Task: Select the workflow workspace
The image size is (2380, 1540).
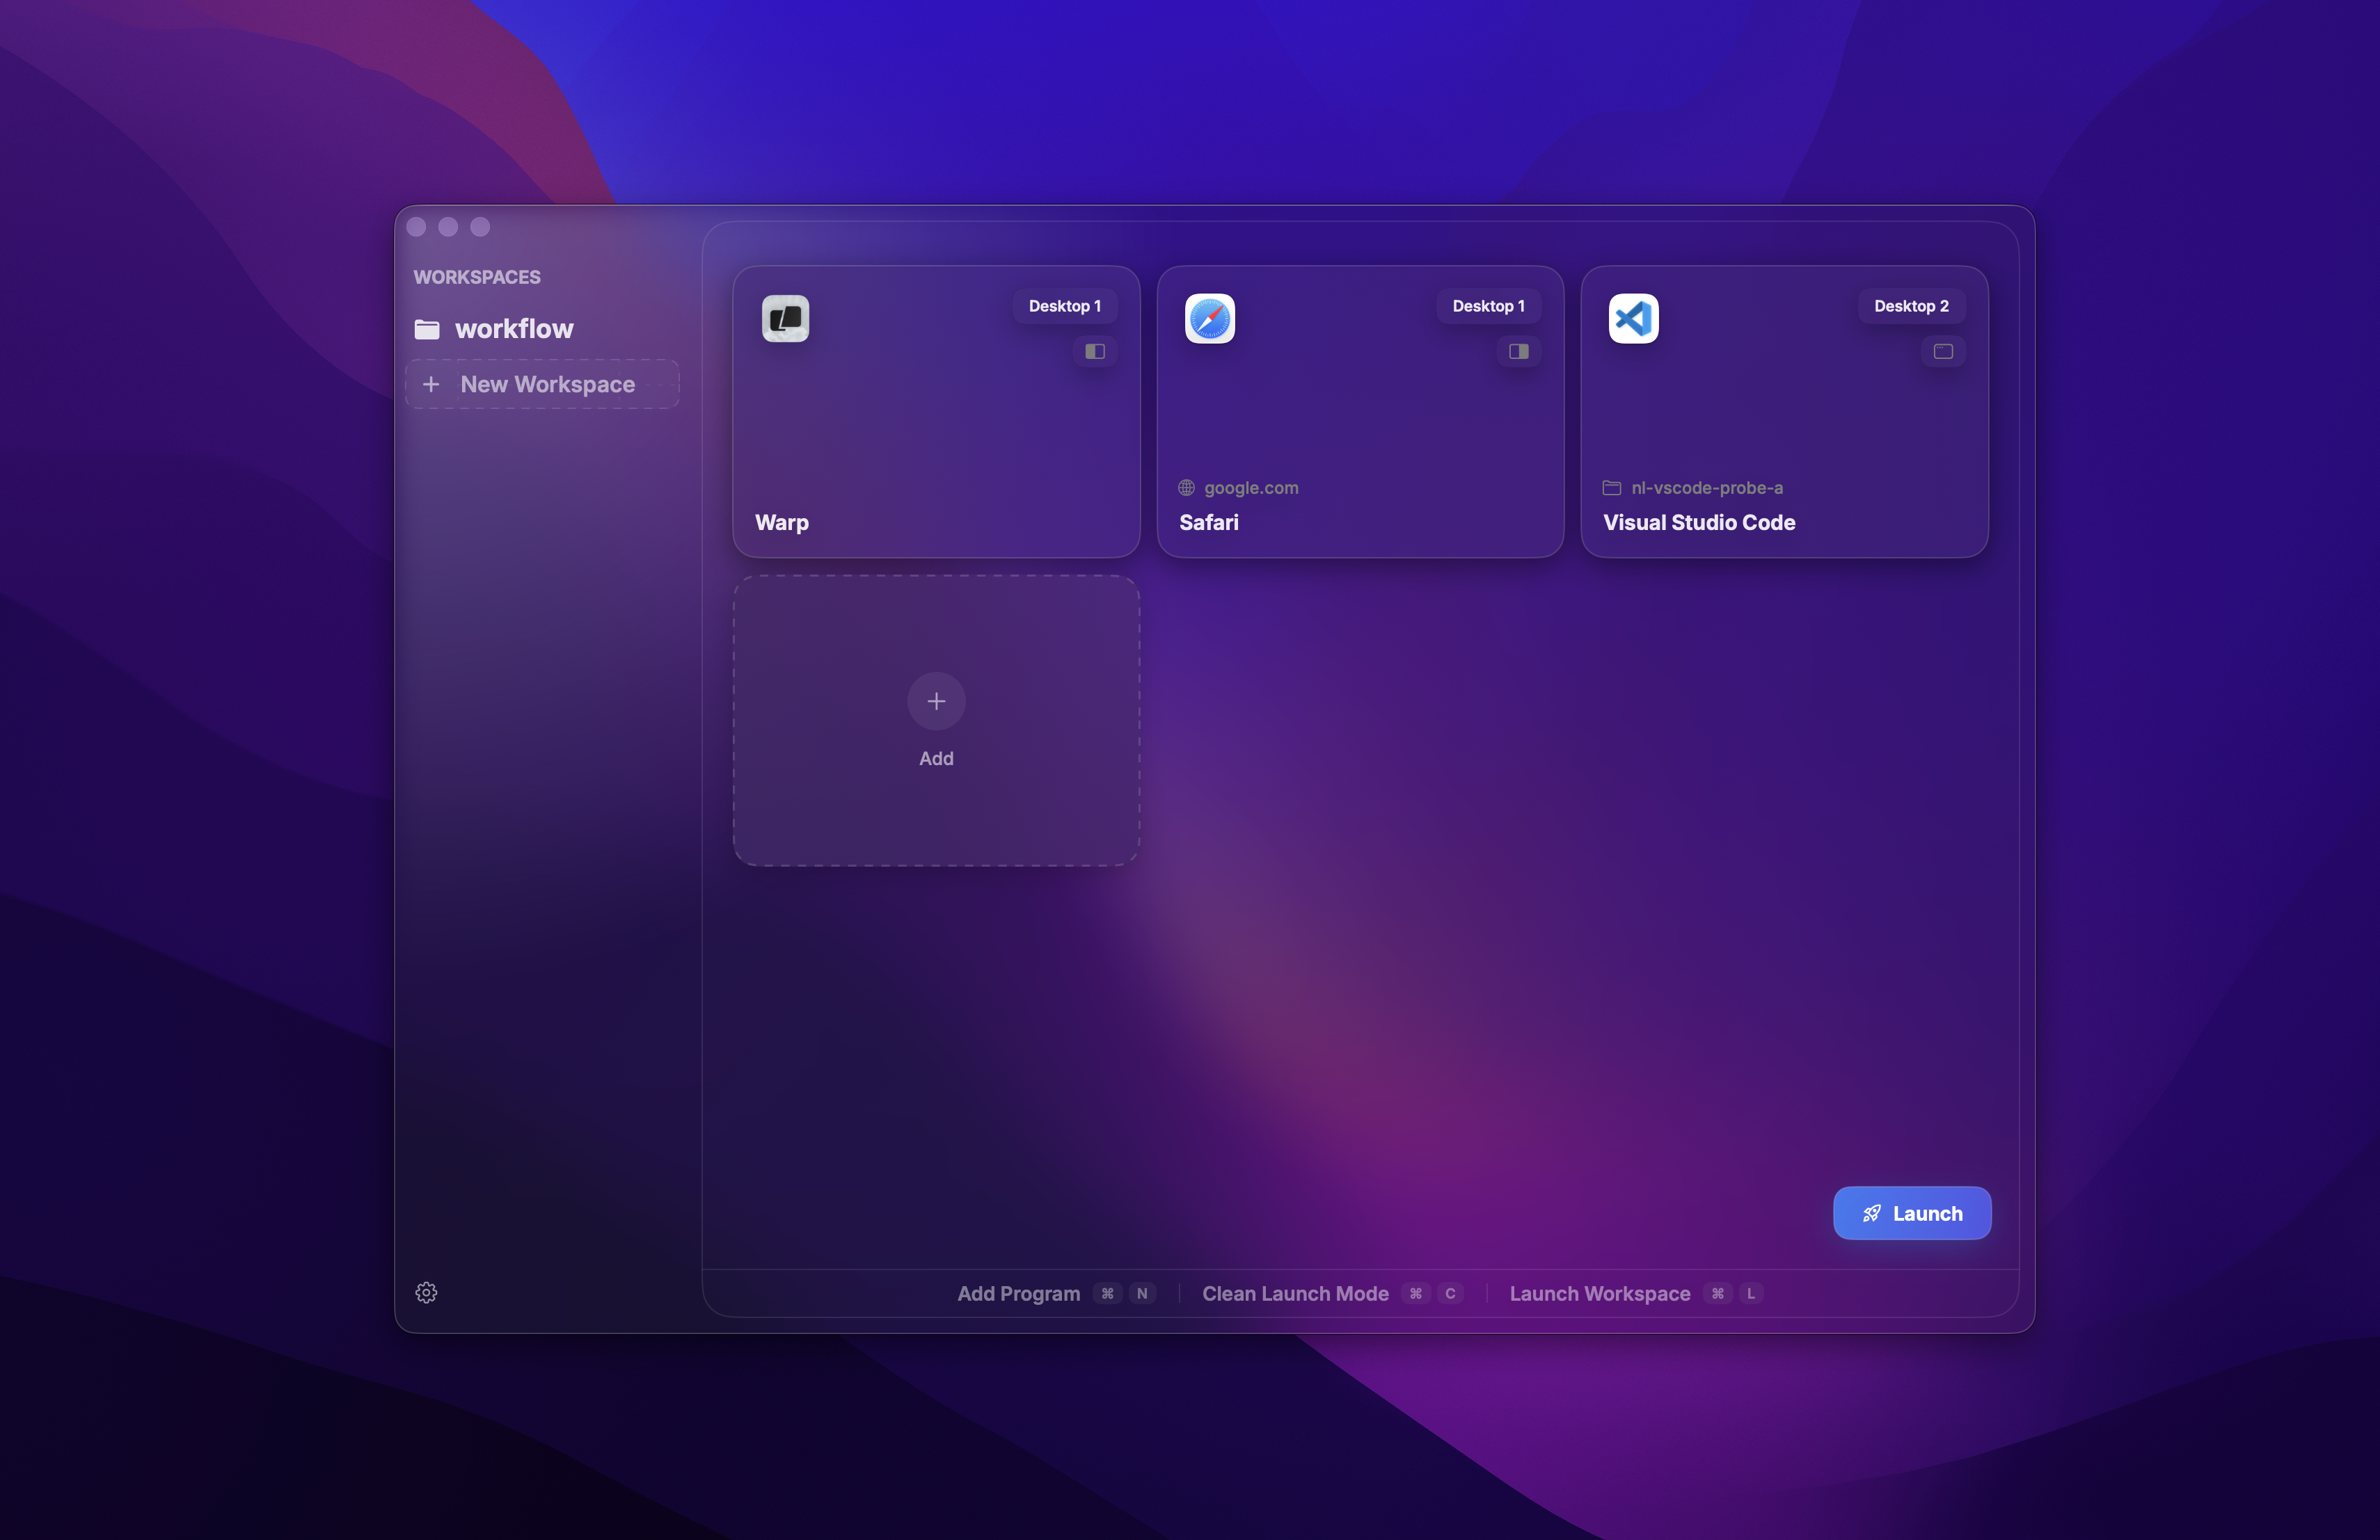Action: click(542, 329)
